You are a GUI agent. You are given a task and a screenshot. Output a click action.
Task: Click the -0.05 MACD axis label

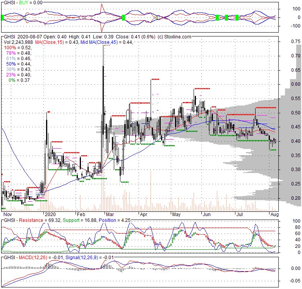tap(295, 281)
